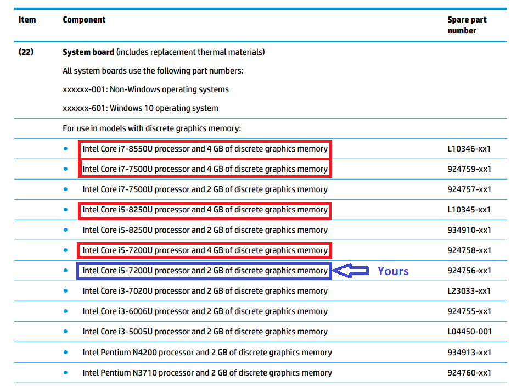Viewport: 511px width, 386px height.
Task: Select the 'Item' column header
Action: click(x=27, y=20)
